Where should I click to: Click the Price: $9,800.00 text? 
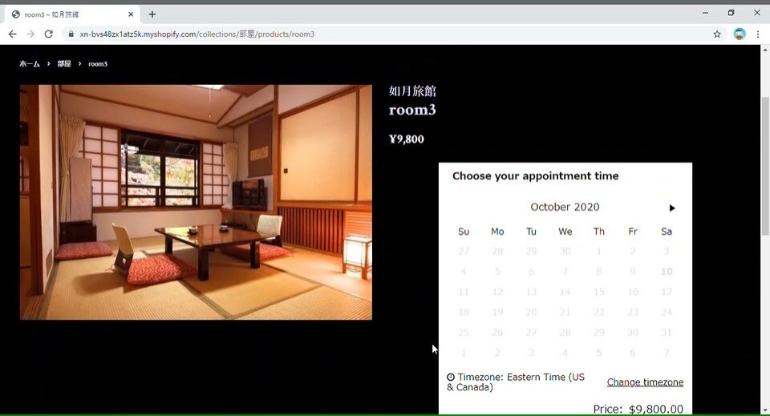click(638, 409)
